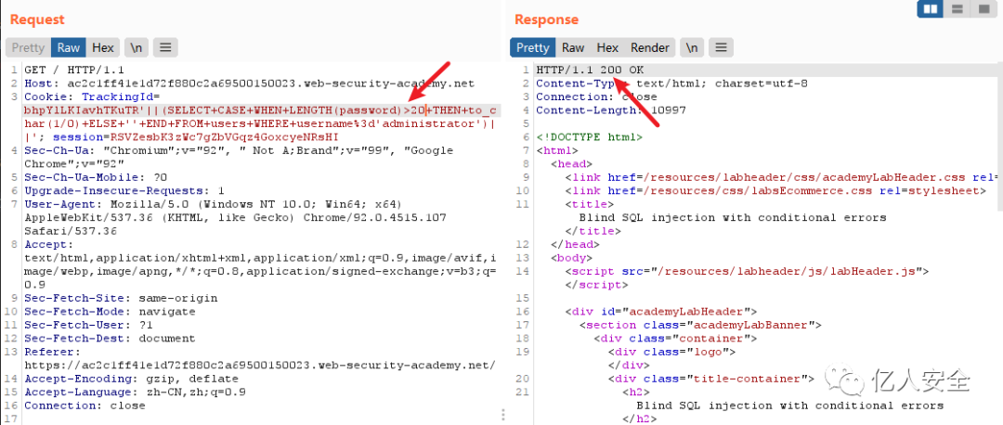This screenshot has height=425, width=1003.
Task: Click the Request panel title
Action: pos(37,19)
